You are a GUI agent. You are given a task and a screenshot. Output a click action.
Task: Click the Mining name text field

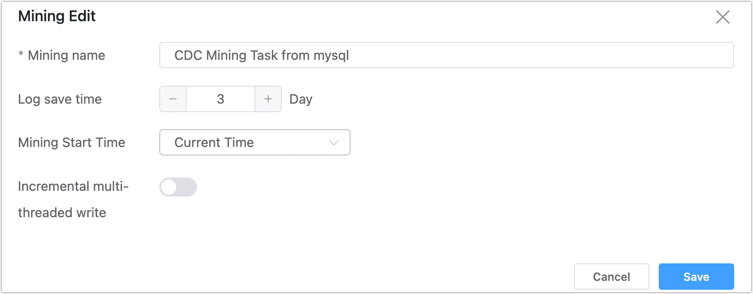[446, 55]
